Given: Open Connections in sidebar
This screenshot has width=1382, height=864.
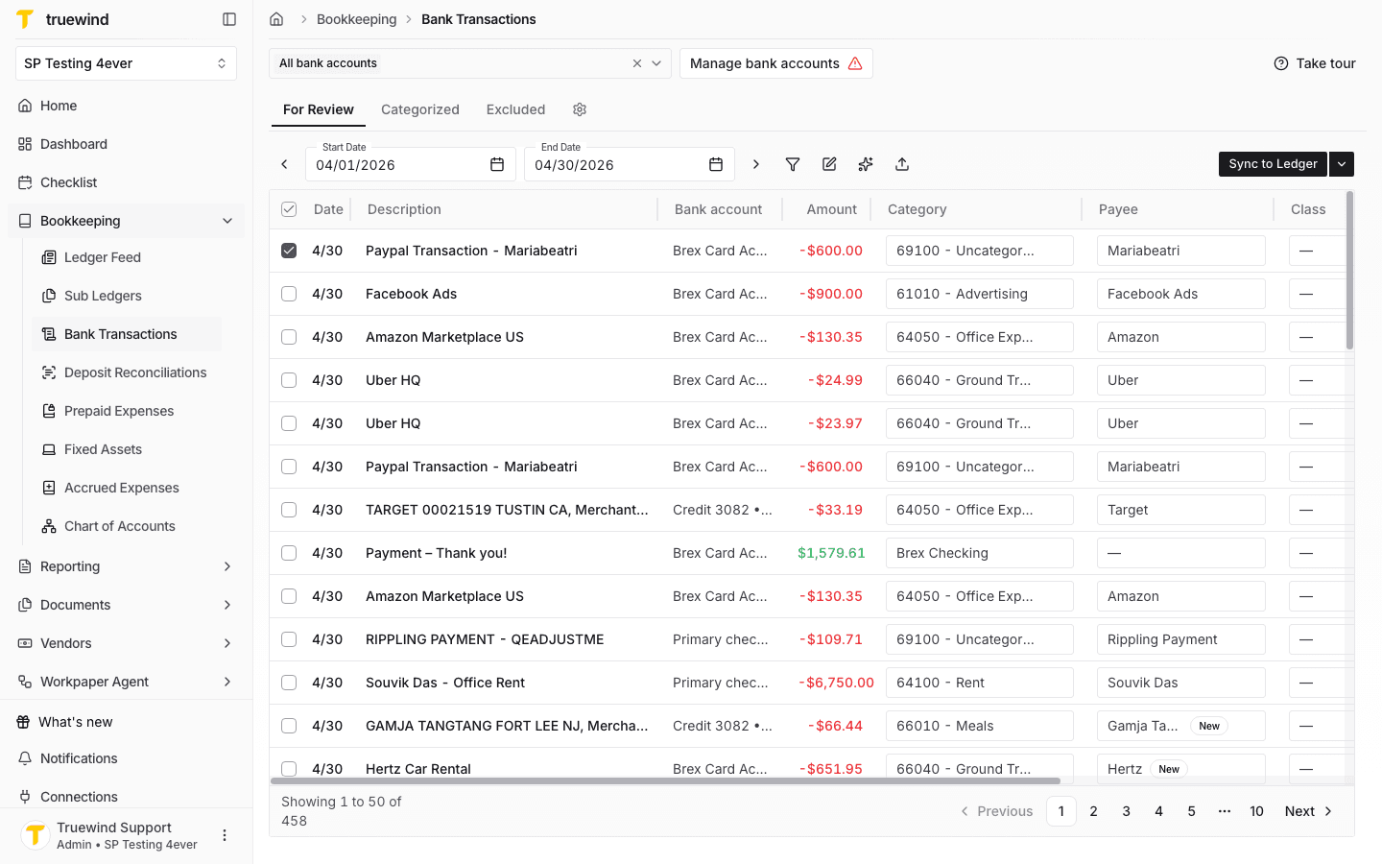Looking at the screenshot, I should click(126, 797).
